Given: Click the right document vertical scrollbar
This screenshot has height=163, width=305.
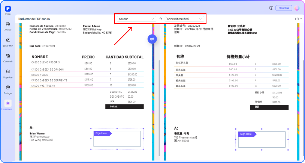Looking at the screenshot, I should click(304, 108).
